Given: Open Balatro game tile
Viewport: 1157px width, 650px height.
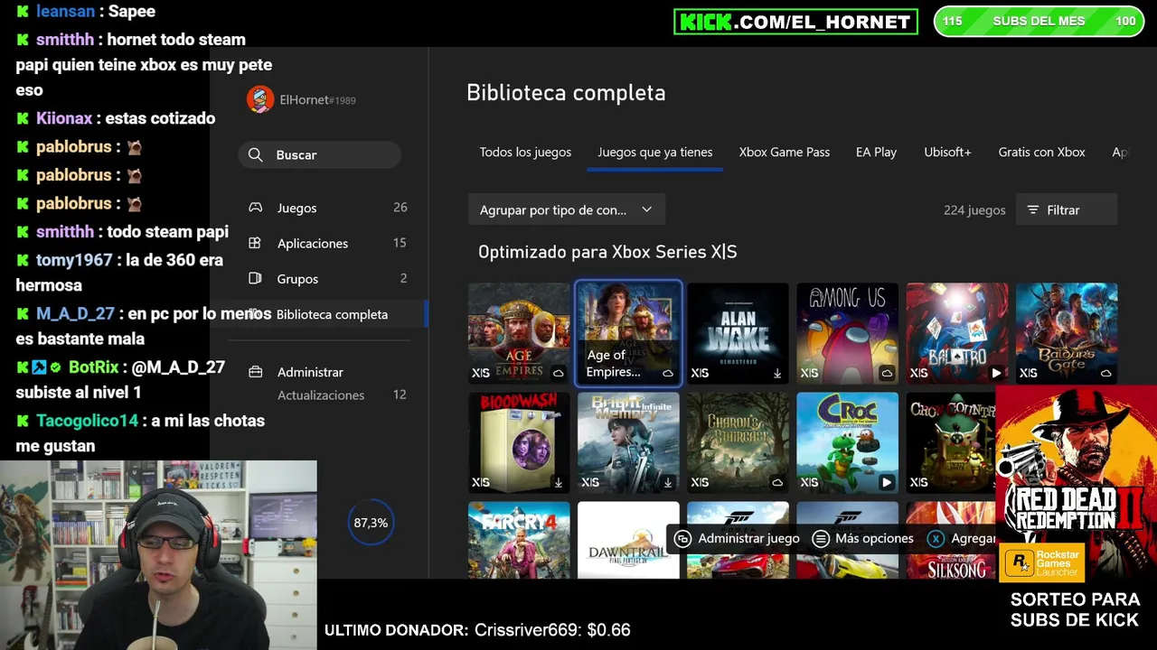Looking at the screenshot, I should 956,333.
